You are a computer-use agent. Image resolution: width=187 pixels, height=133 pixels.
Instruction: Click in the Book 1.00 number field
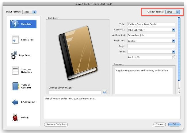tap(150, 57)
